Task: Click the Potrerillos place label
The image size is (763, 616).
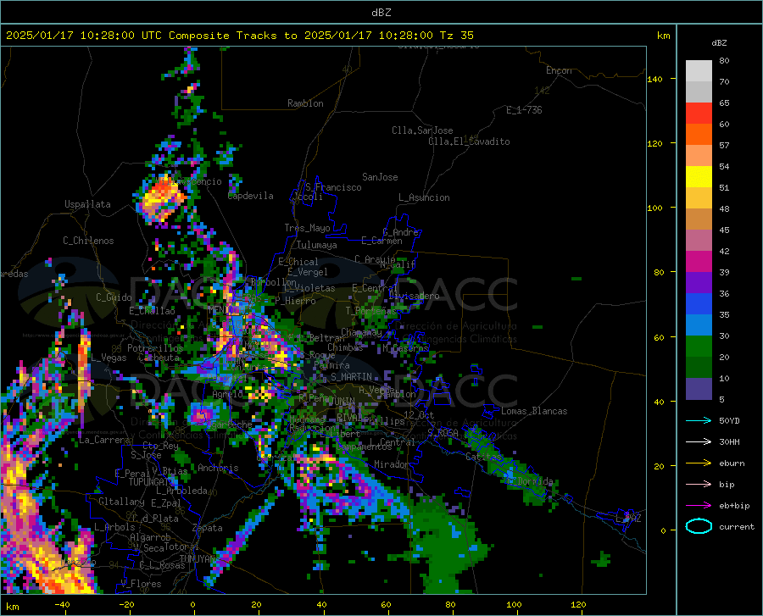Action: [155, 348]
